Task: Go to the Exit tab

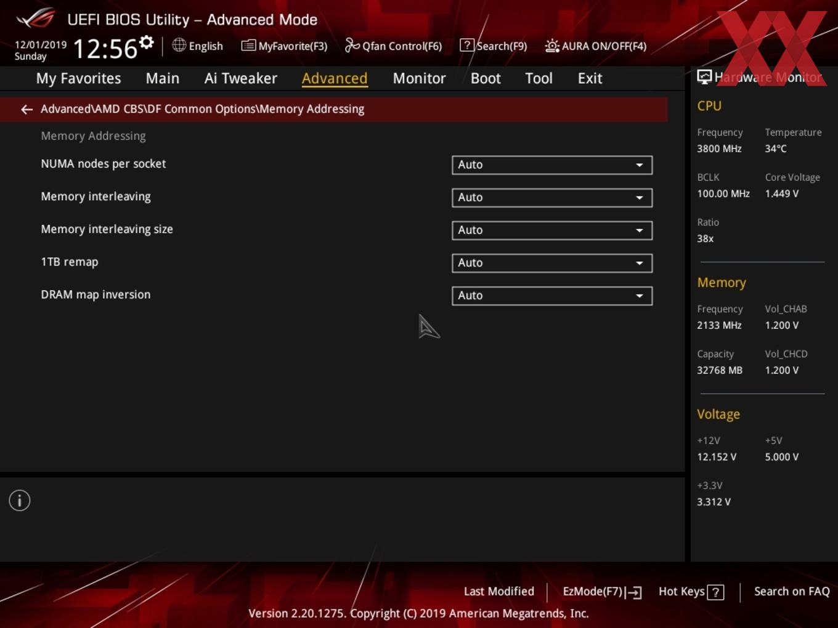Action: tap(590, 78)
